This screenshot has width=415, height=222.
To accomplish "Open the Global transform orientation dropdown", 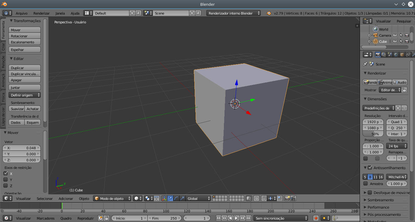I will tap(197, 198).
